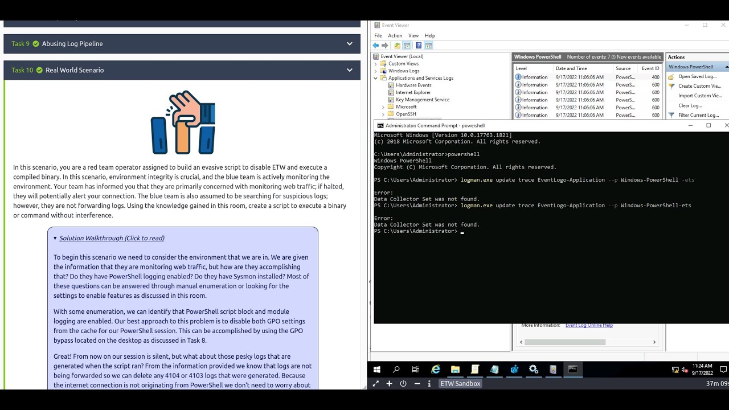Open Windows Start menu

pos(376,370)
